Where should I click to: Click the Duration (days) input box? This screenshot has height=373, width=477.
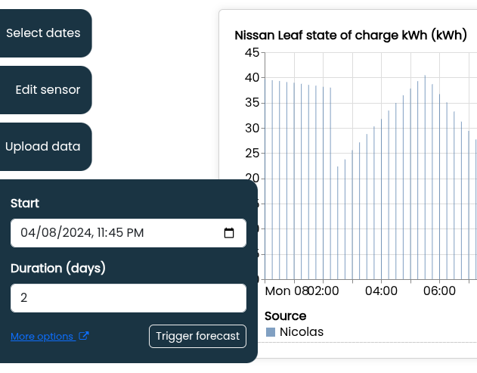(x=128, y=298)
